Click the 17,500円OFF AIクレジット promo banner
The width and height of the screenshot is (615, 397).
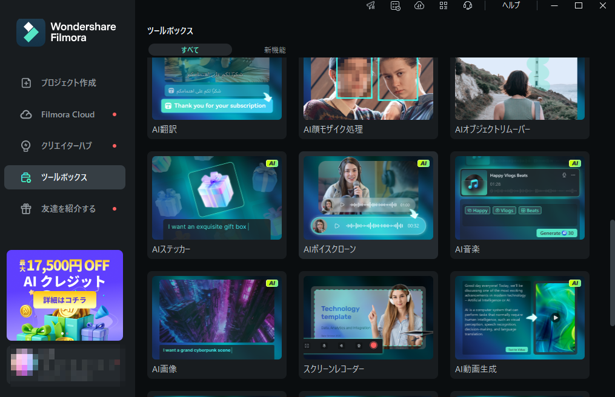(x=65, y=295)
